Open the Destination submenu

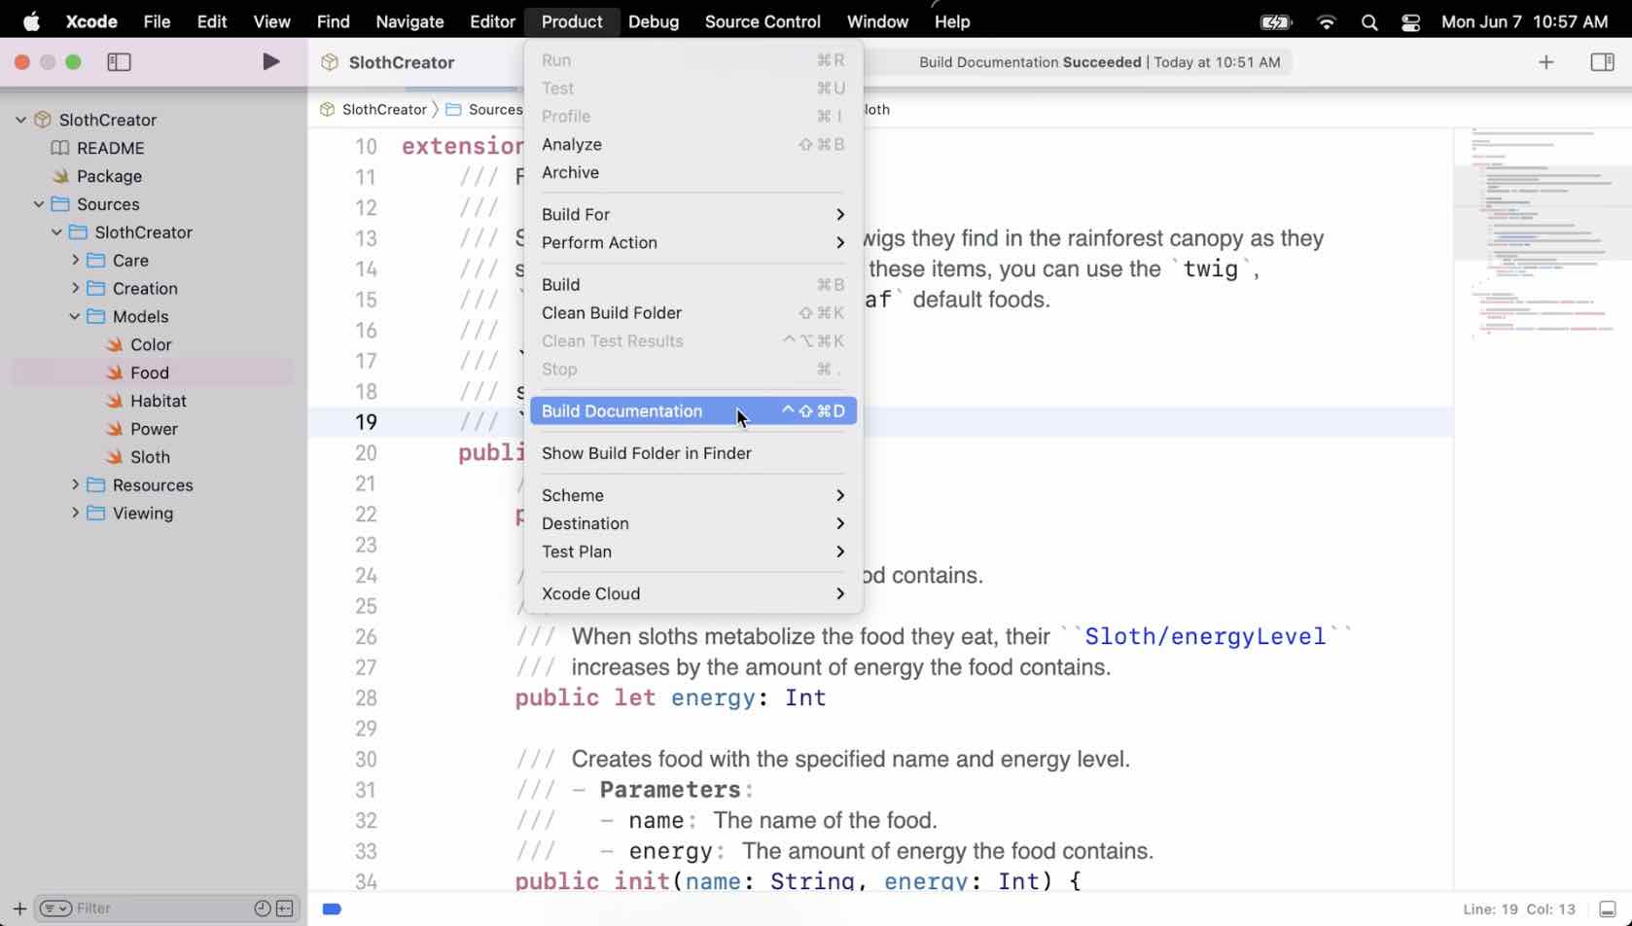692,523
